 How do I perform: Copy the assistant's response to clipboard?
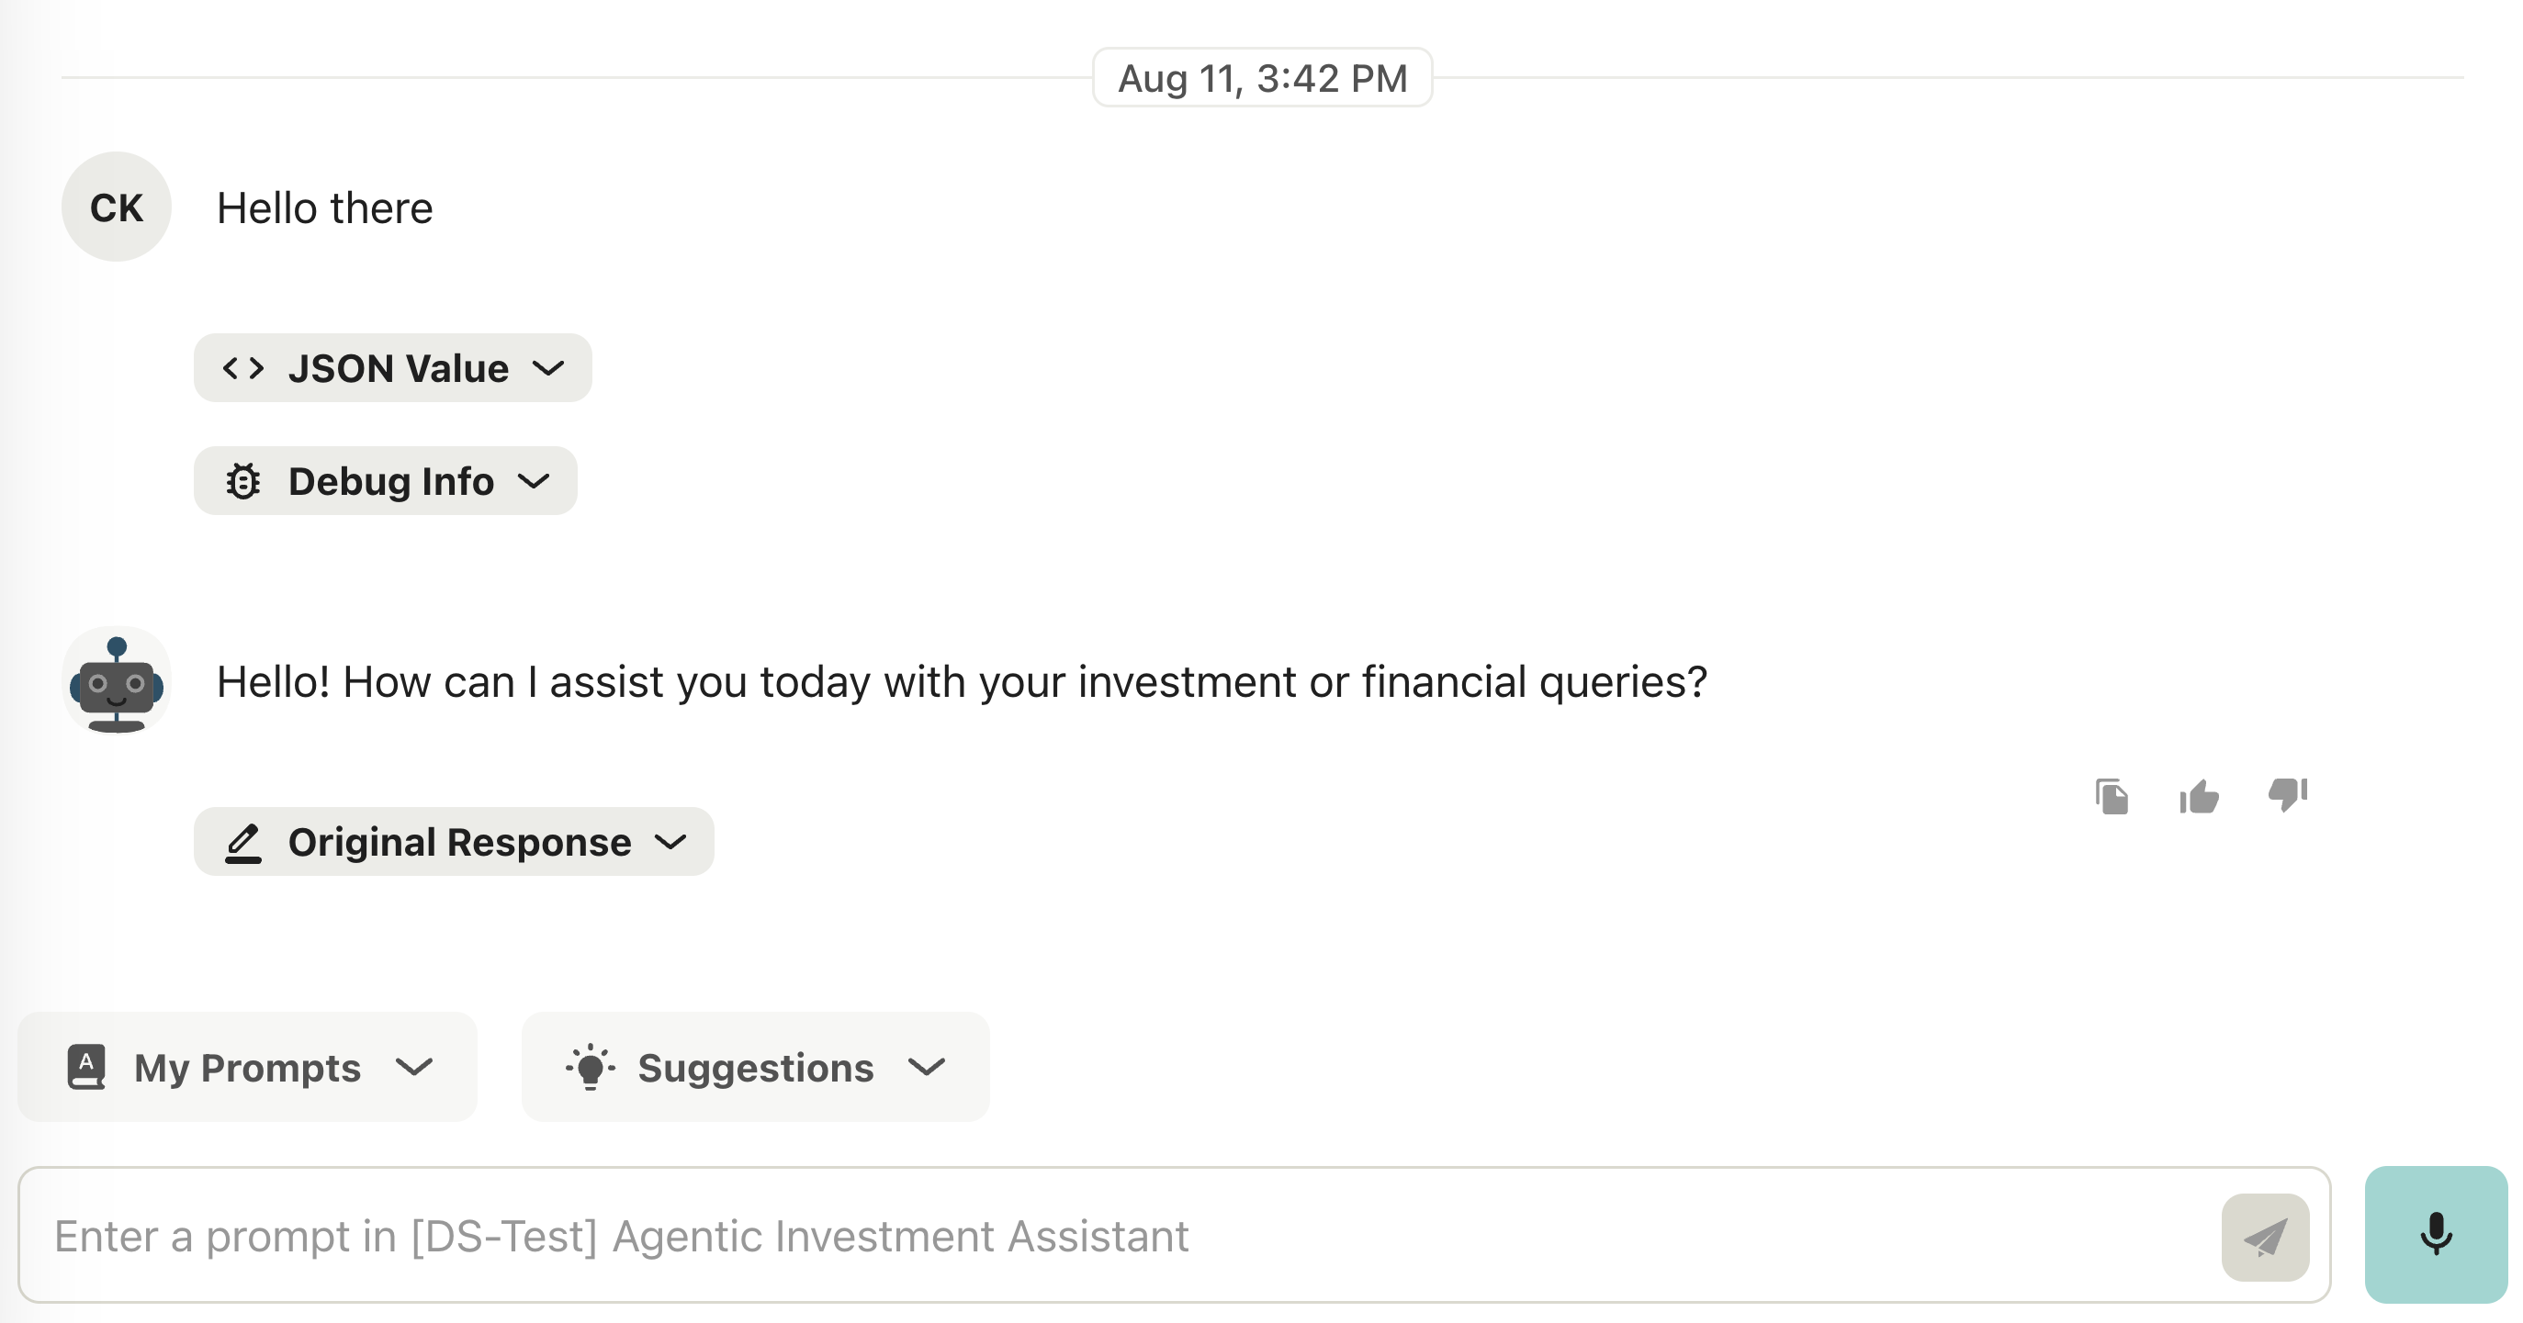pyautogui.click(x=2112, y=796)
